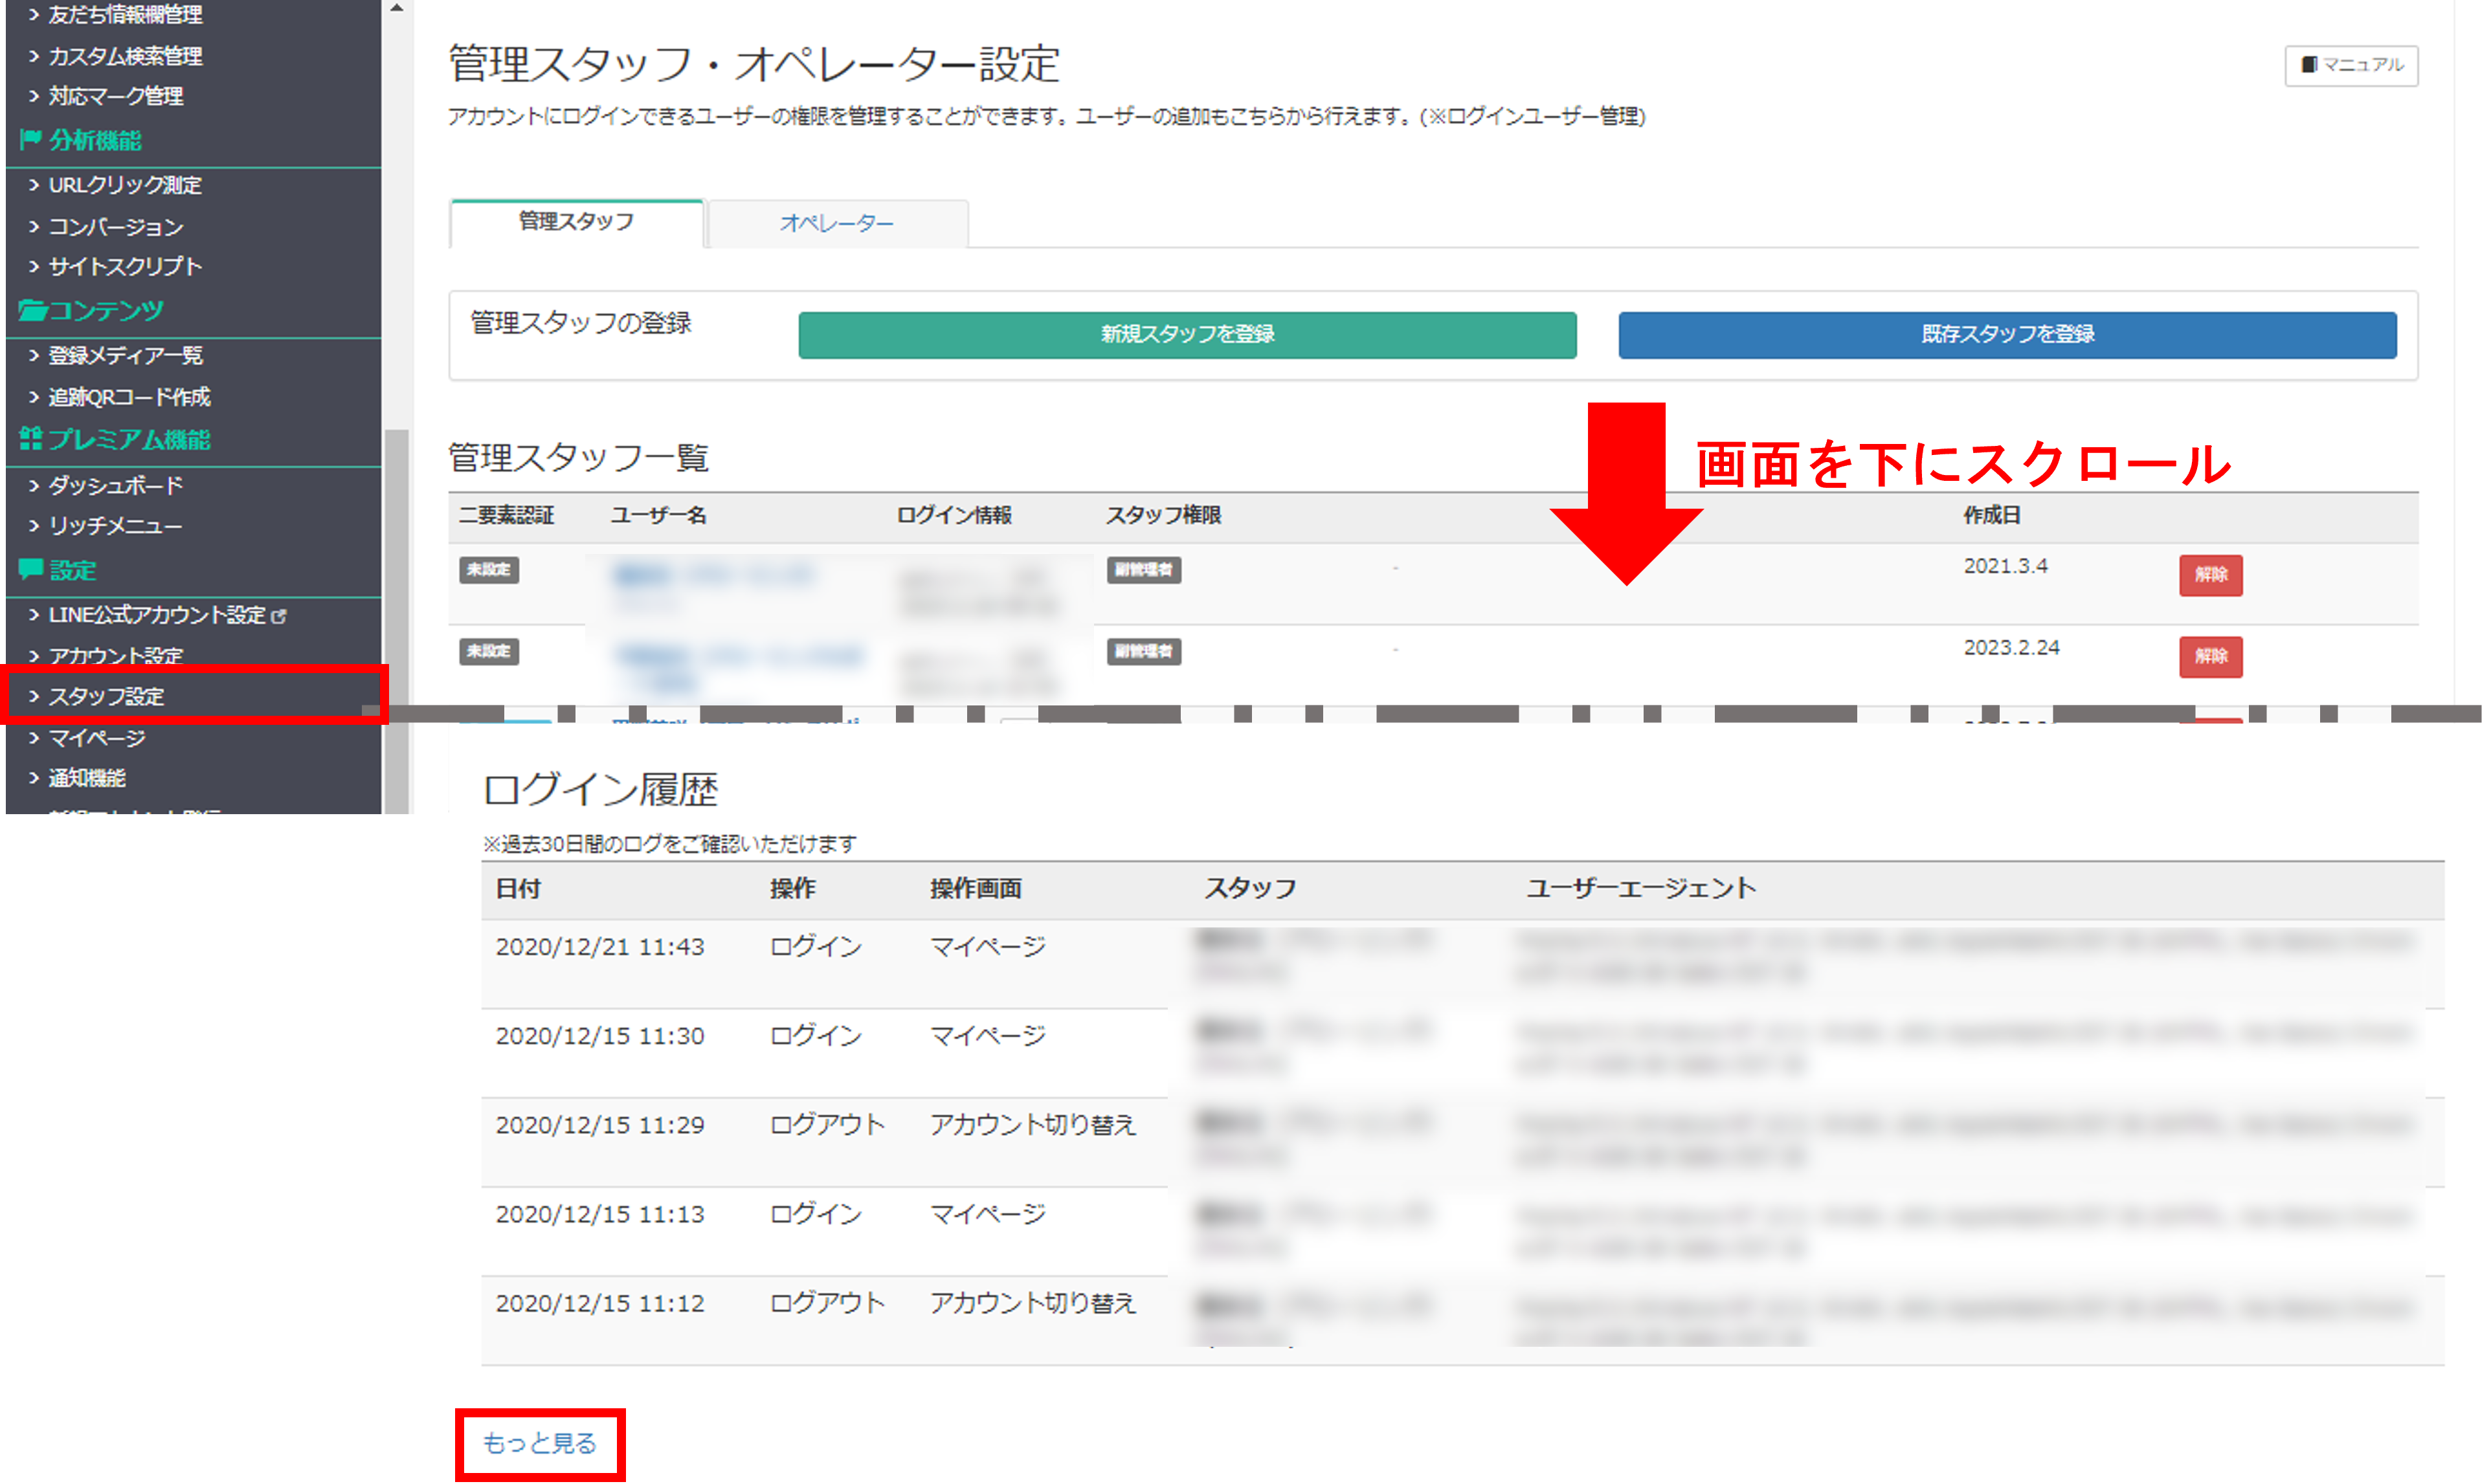Click the folder icon next to コンテンツ
This screenshot has width=2491, height=1484.
click(32, 311)
